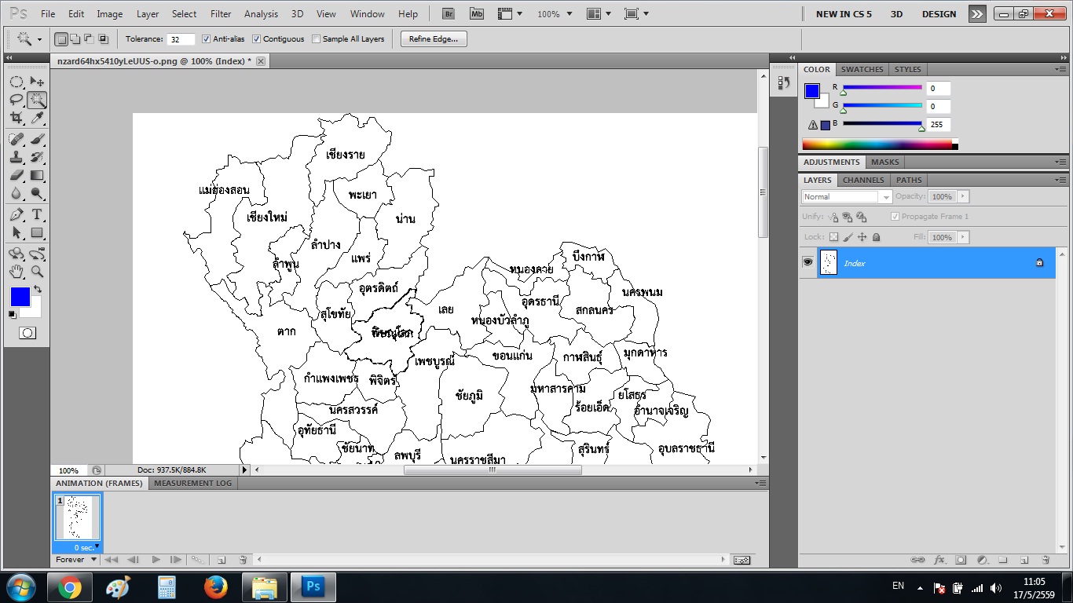Click the Hand tool
Viewport: 1073px width, 603px height.
16,272
